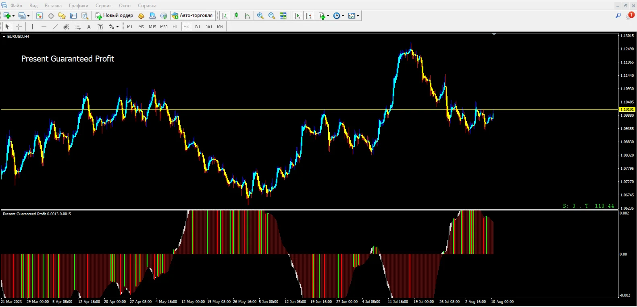The height and width of the screenshot is (307, 637).
Task: Zoom out the chart
Action: point(272,16)
